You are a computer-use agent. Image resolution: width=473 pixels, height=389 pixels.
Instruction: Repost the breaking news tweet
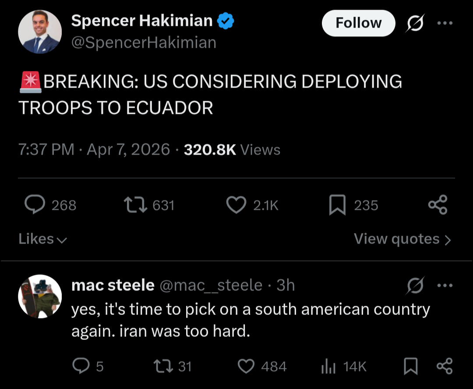click(136, 205)
